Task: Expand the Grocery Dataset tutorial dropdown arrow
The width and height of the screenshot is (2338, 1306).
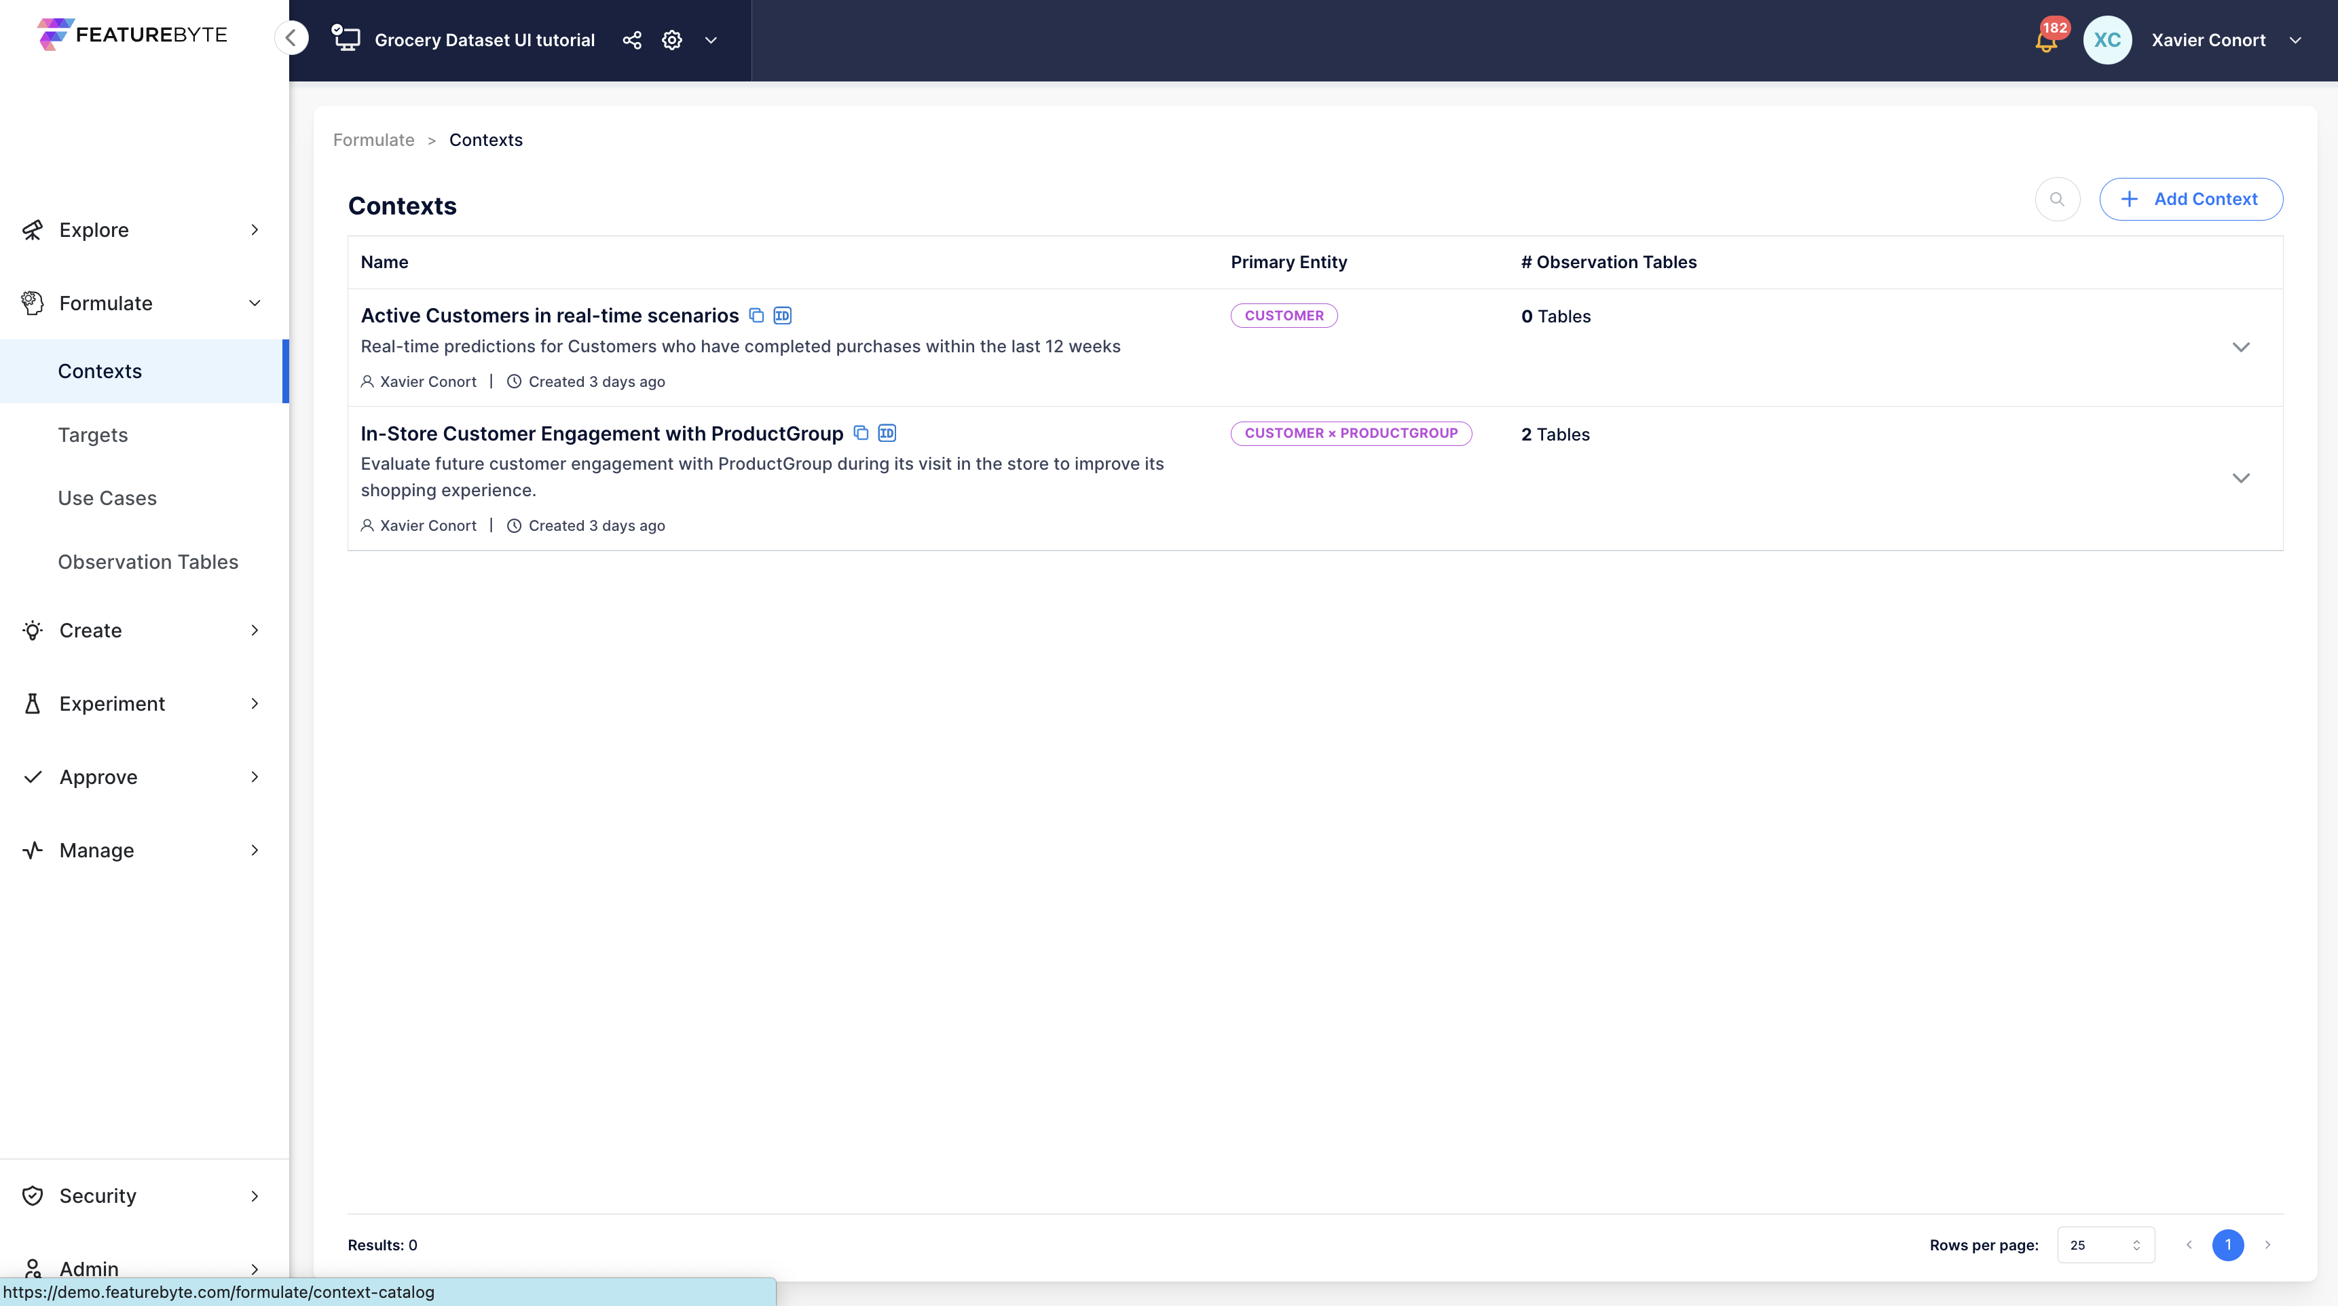Action: (x=711, y=40)
